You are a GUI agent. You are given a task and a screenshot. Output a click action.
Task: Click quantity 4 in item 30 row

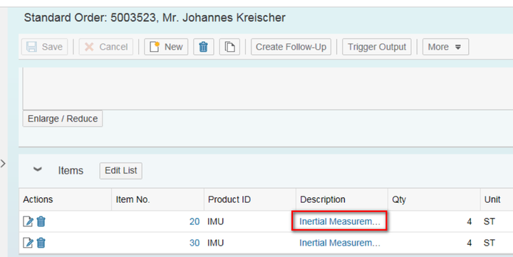(x=469, y=243)
